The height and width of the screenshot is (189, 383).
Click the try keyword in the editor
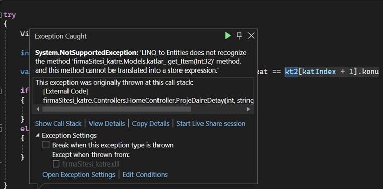(x=10, y=15)
